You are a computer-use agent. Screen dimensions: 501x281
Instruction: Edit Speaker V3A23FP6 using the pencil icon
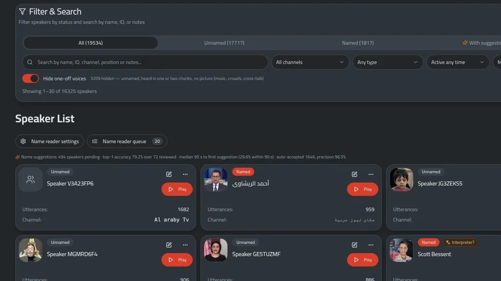169,174
